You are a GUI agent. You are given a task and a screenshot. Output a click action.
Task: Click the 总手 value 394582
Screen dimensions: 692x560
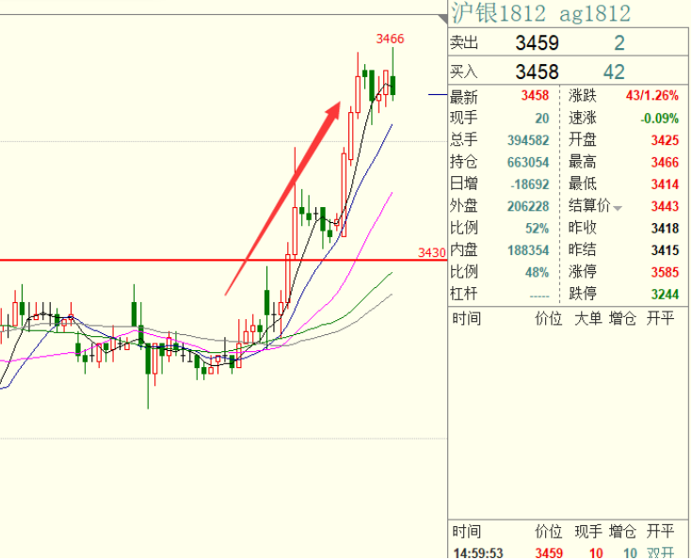coord(528,140)
